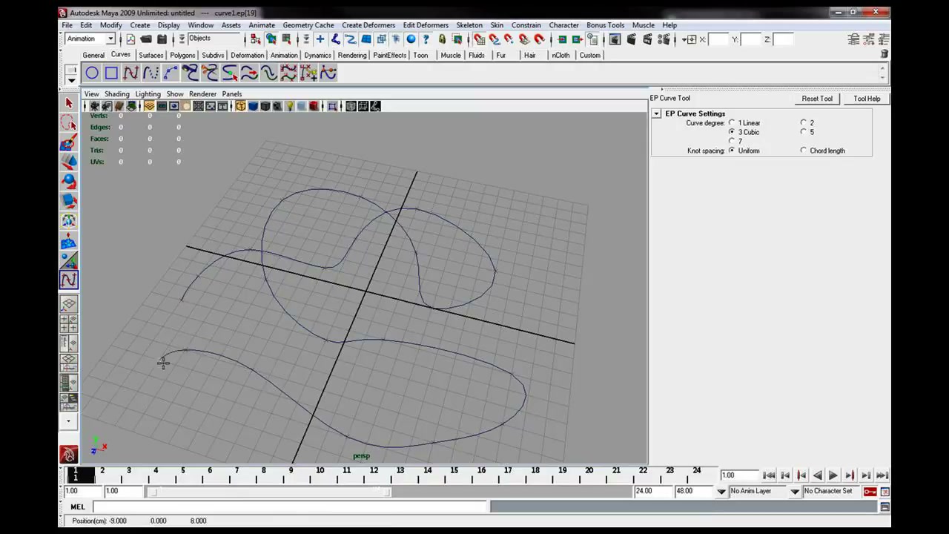The width and height of the screenshot is (949, 534).
Task: Click frame 12 on the time slider
Action: [x=373, y=475]
